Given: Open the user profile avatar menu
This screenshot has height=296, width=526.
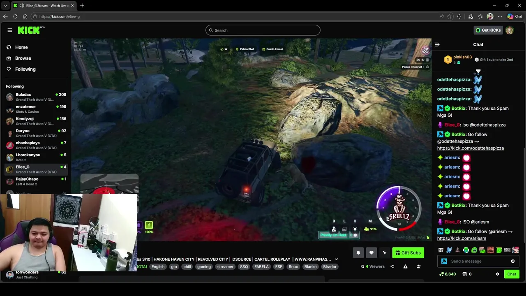Looking at the screenshot, I should point(510,30).
